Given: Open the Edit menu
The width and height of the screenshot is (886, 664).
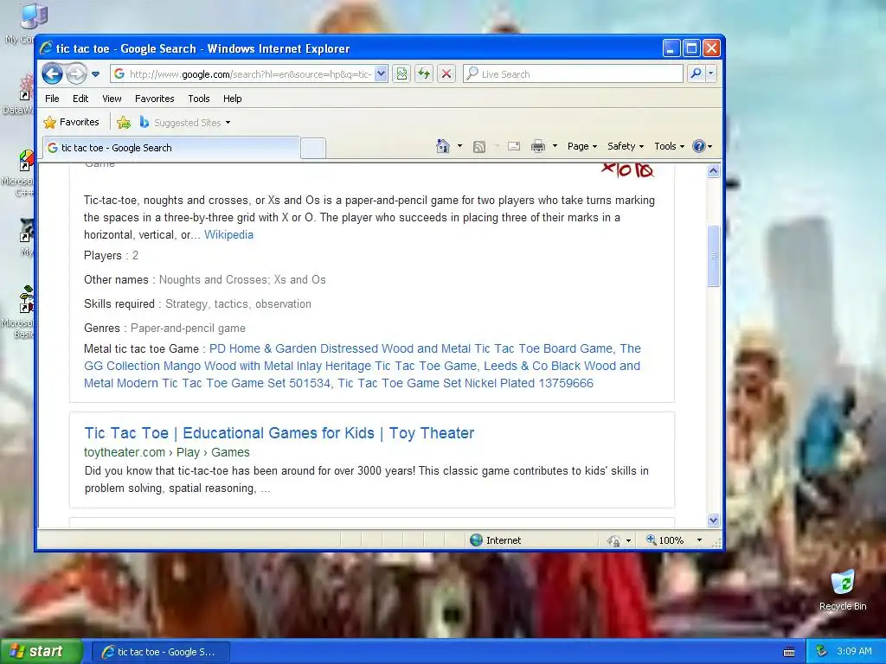Looking at the screenshot, I should [x=80, y=99].
